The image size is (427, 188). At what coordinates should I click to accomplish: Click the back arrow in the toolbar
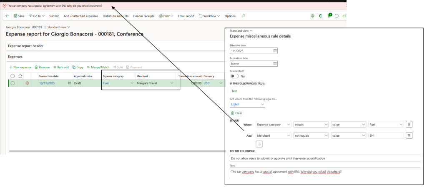(x=8, y=16)
